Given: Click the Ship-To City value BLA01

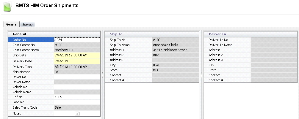Looking at the screenshot, I should (176, 65).
